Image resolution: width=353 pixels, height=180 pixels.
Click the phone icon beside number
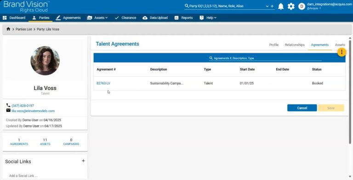[8, 105]
